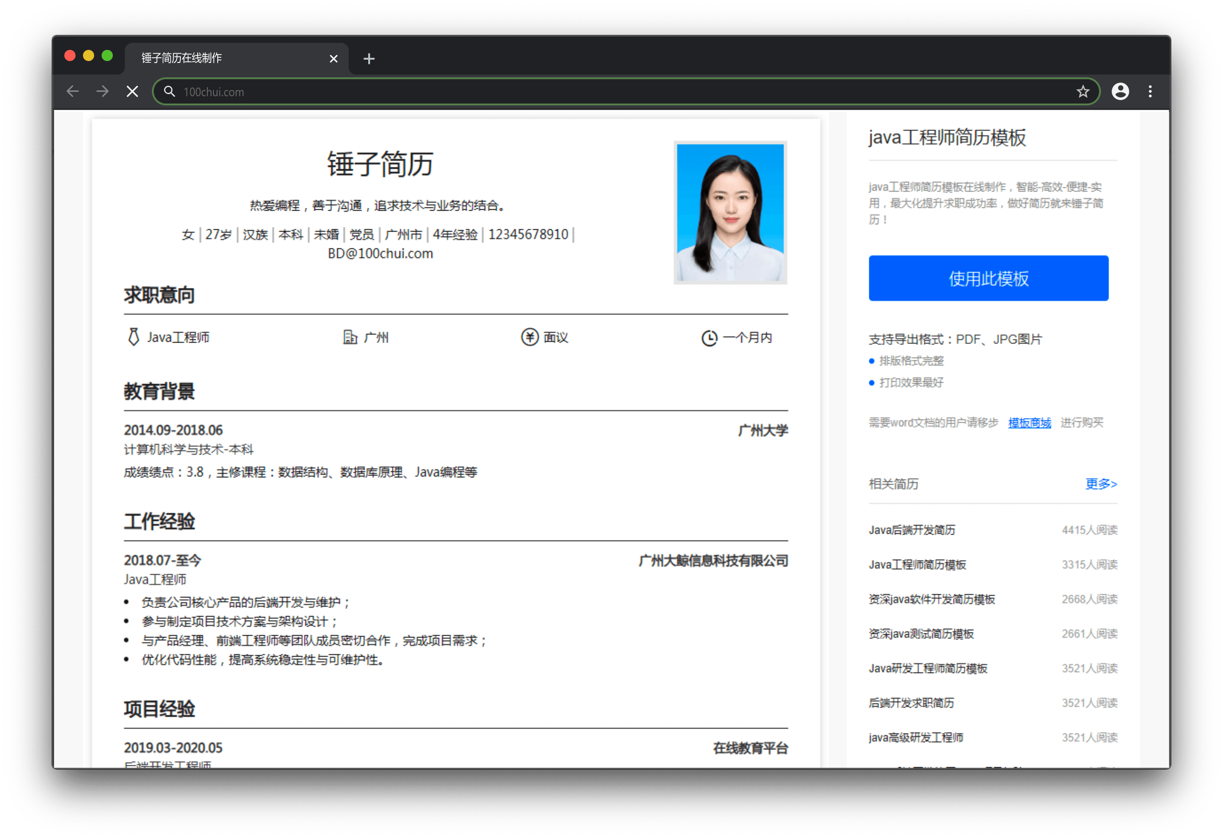
Task: Open the 后端开发求职简历 link
Action: coord(912,703)
